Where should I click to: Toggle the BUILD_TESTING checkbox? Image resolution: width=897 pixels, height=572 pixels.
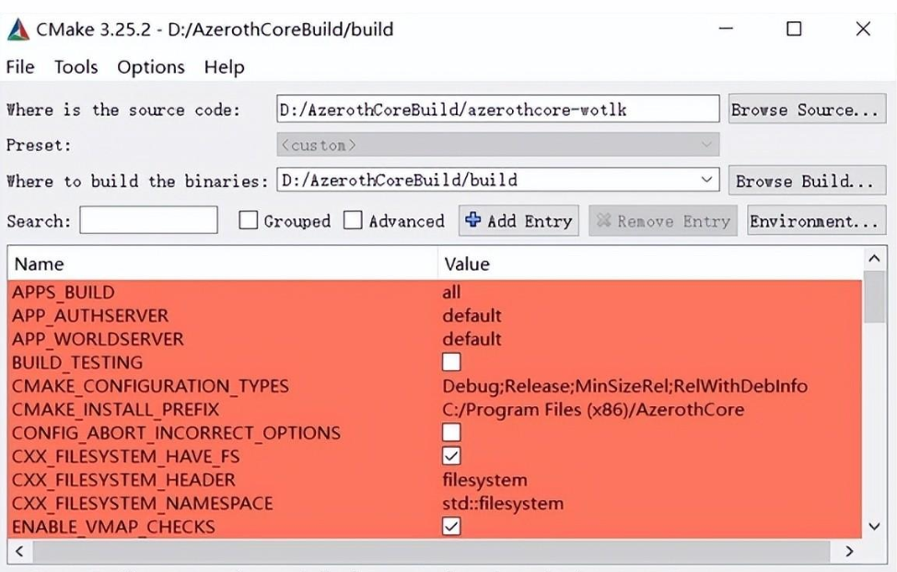(x=451, y=362)
